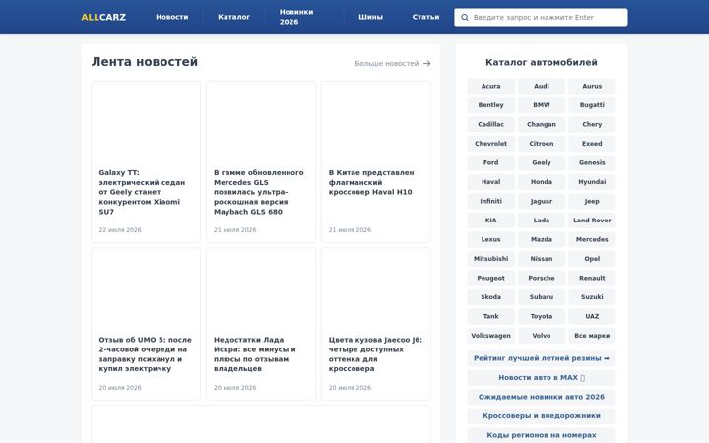
Task: Select Aurus in car catalog
Action: click(592, 86)
